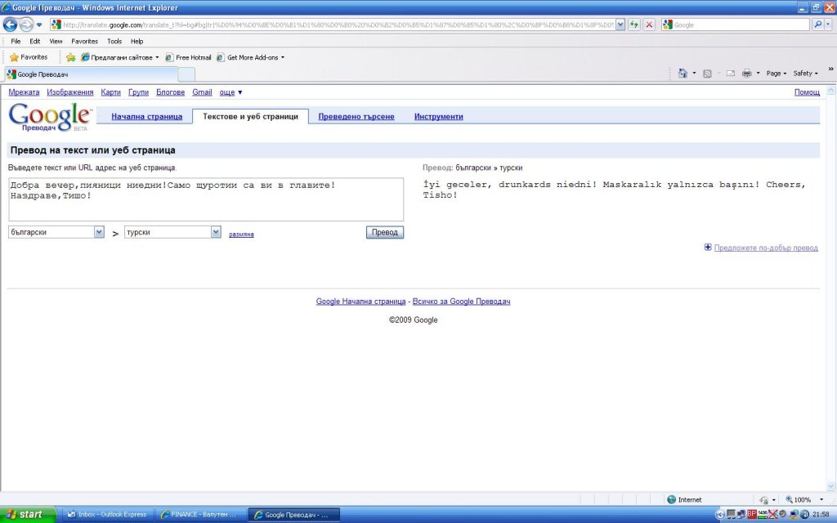The width and height of the screenshot is (837, 523).
Task: Open the Google Начална страница footer link
Action: pyautogui.click(x=360, y=302)
